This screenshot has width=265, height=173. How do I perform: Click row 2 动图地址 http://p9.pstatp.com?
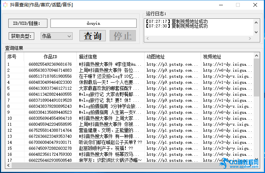pos(172,70)
